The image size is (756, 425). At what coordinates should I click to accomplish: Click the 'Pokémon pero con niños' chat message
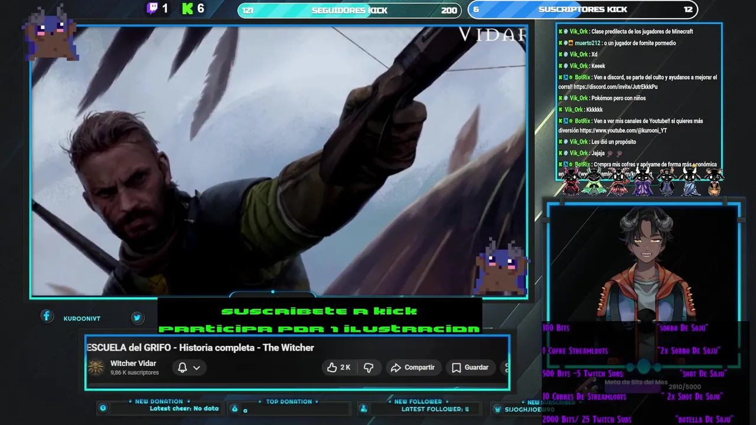[x=618, y=98]
